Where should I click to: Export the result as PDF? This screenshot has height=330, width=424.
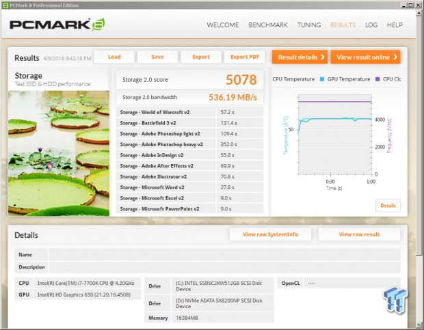(x=244, y=57)
